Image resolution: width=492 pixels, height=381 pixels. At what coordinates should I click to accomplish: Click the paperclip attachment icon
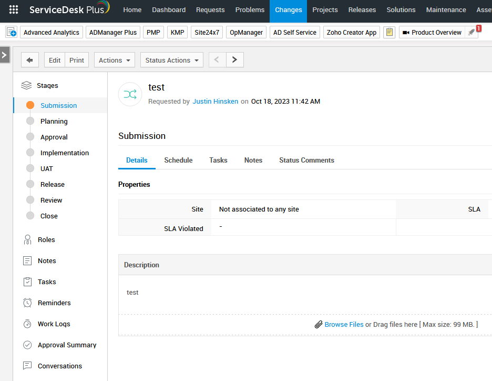(319, 325)
